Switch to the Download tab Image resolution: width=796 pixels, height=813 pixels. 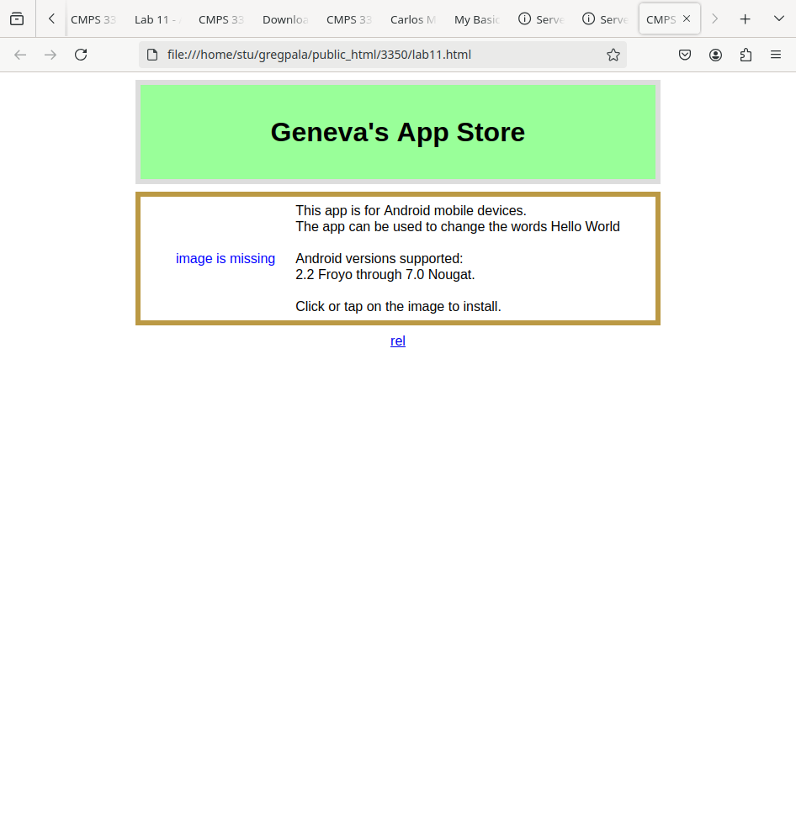click(x=285, y=19)
